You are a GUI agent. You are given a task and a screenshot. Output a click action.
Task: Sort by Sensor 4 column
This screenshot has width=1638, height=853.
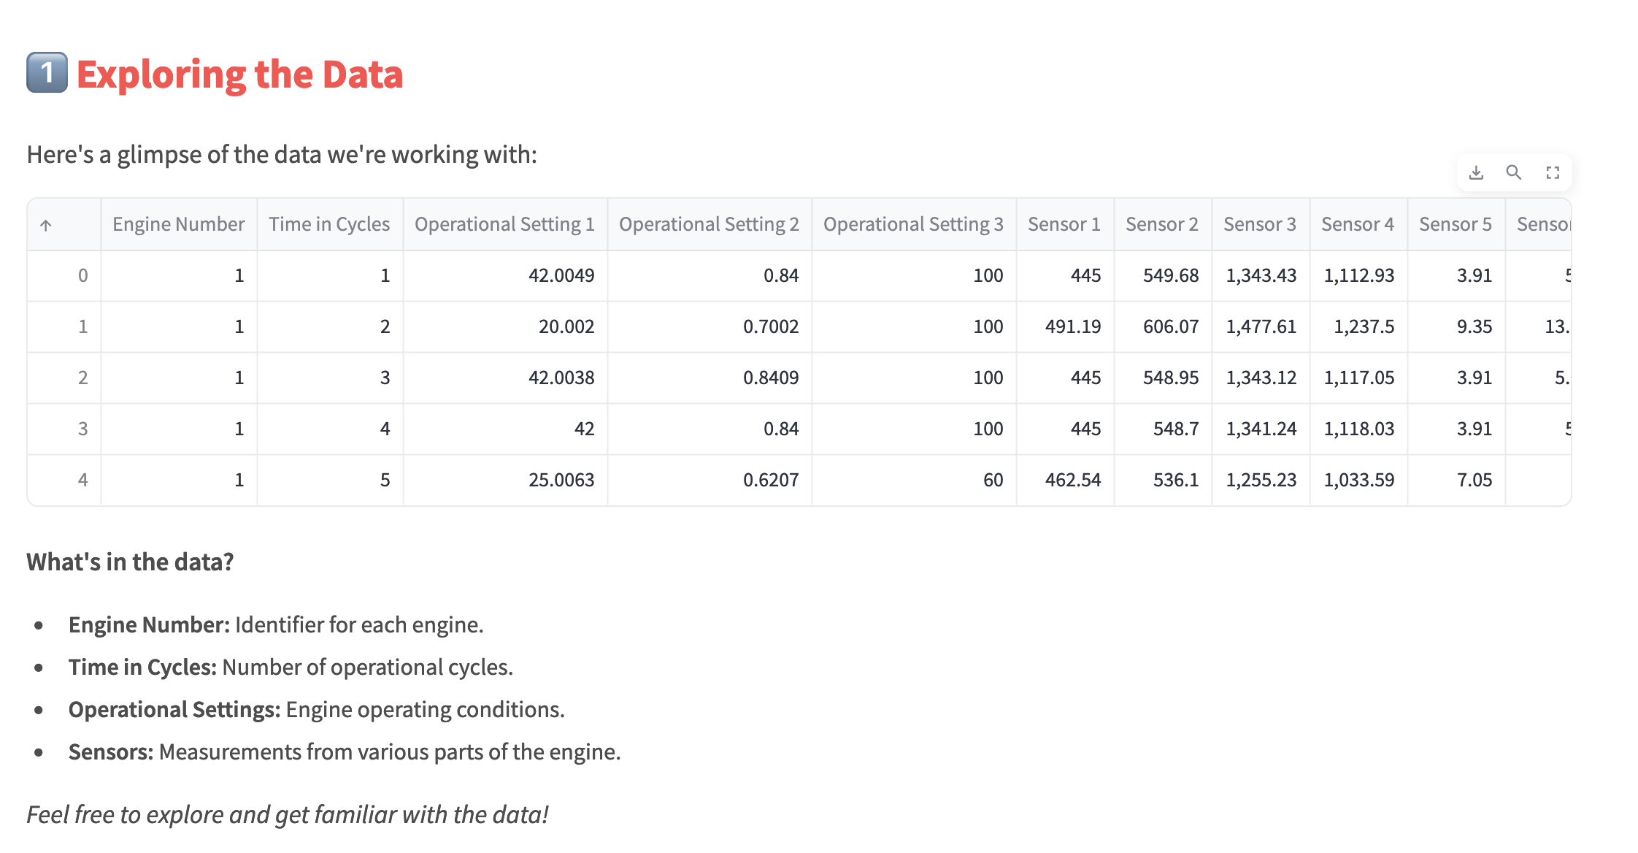tap(1358, 224)
